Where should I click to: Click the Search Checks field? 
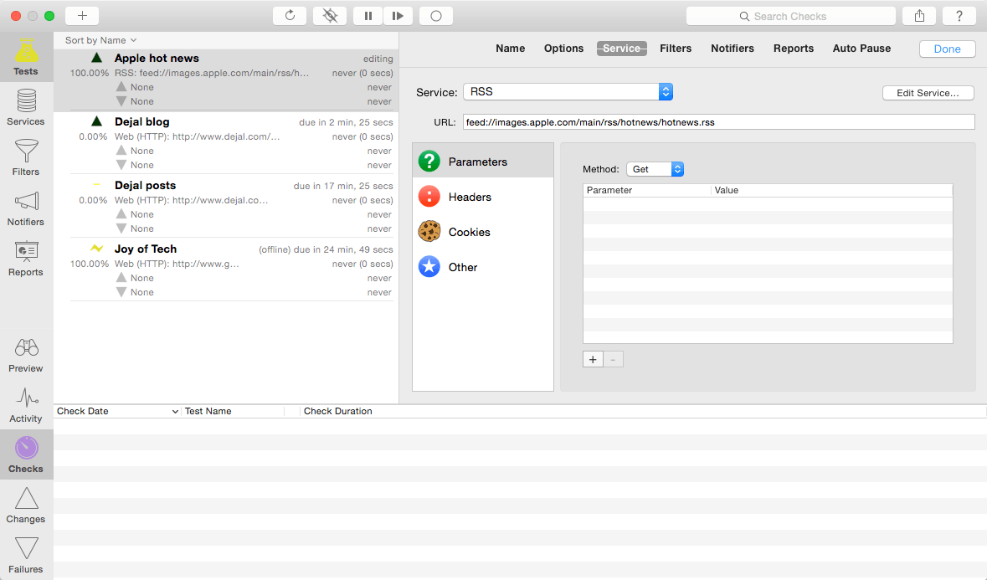pos(790,17)
